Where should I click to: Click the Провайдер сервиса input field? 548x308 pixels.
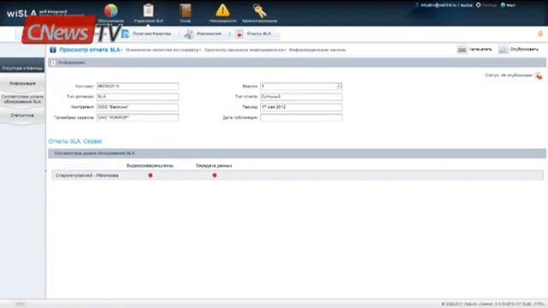(x=137, y=118)
